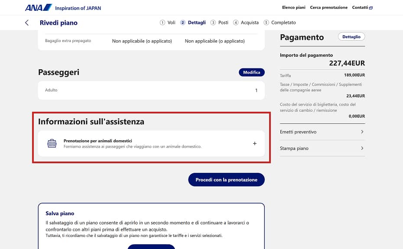Click the pet carrier icon
Image resolution: width=403 pixels, height=249 pixels.
52,143
